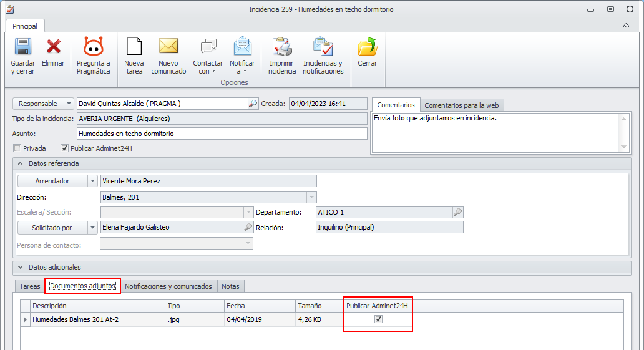
Task: Toggle the Privada checkbox
Action: pos(17,148)
